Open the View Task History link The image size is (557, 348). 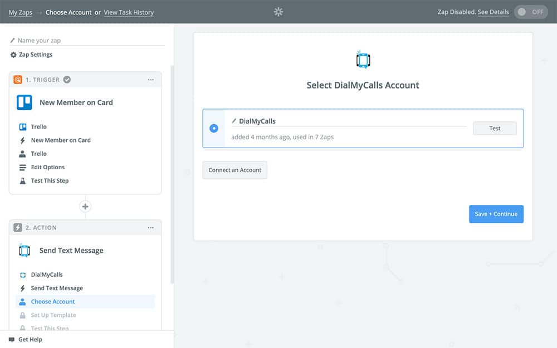129,12
